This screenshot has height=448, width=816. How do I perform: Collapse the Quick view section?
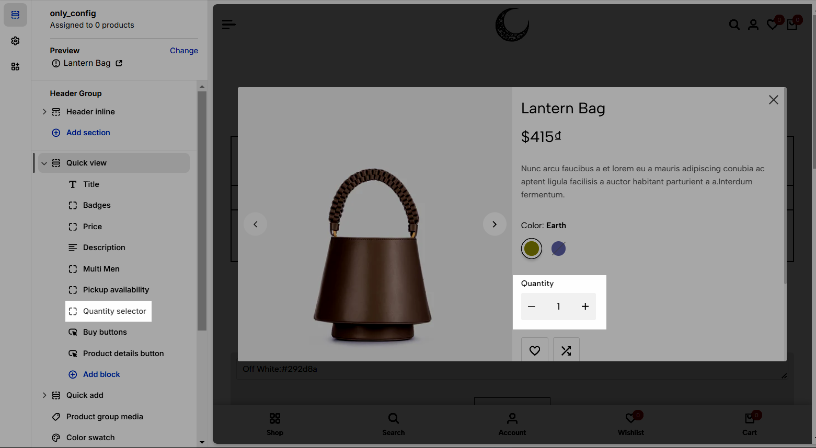tap(44, 163)
